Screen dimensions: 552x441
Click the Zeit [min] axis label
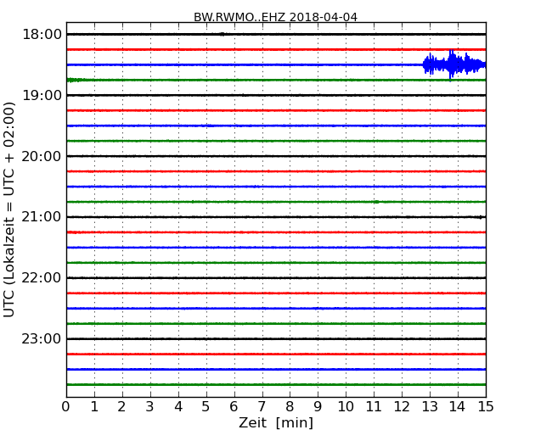click(x=276, y=422)
